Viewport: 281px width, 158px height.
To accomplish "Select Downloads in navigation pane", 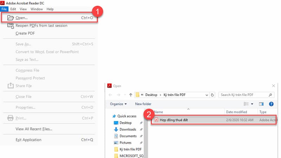I will pyautogui.click(x=128, y=129).
